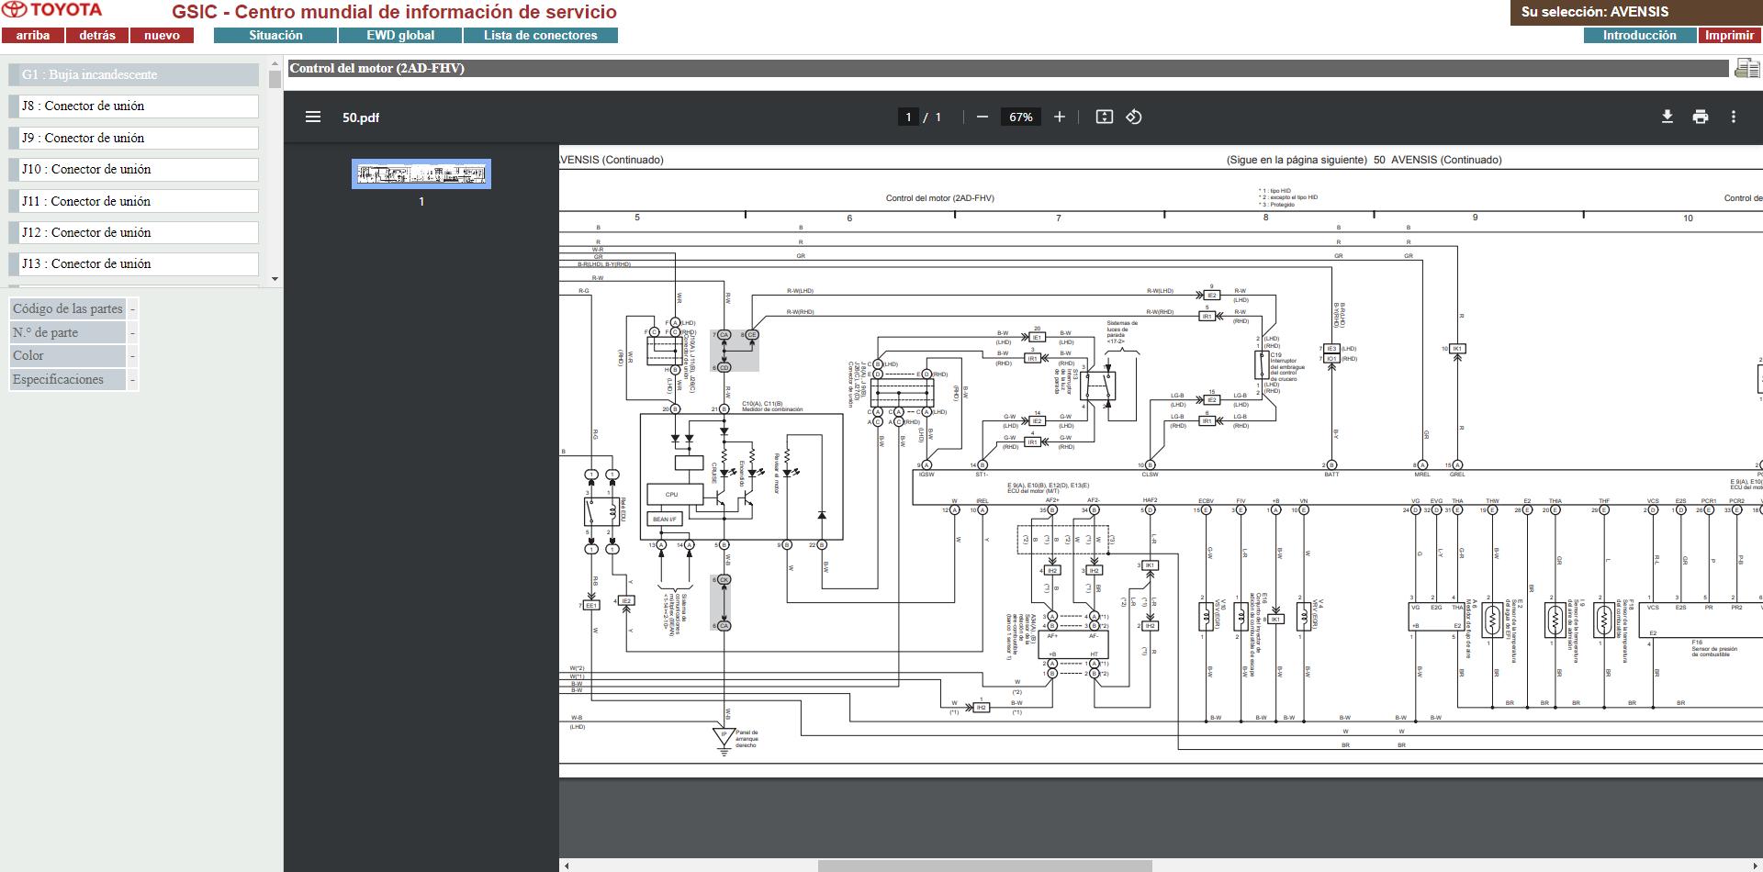This screenshot has width=1763, height=872.
Task: Select G1 : Bujía incandescente item
Action: [x=134, y=74]
